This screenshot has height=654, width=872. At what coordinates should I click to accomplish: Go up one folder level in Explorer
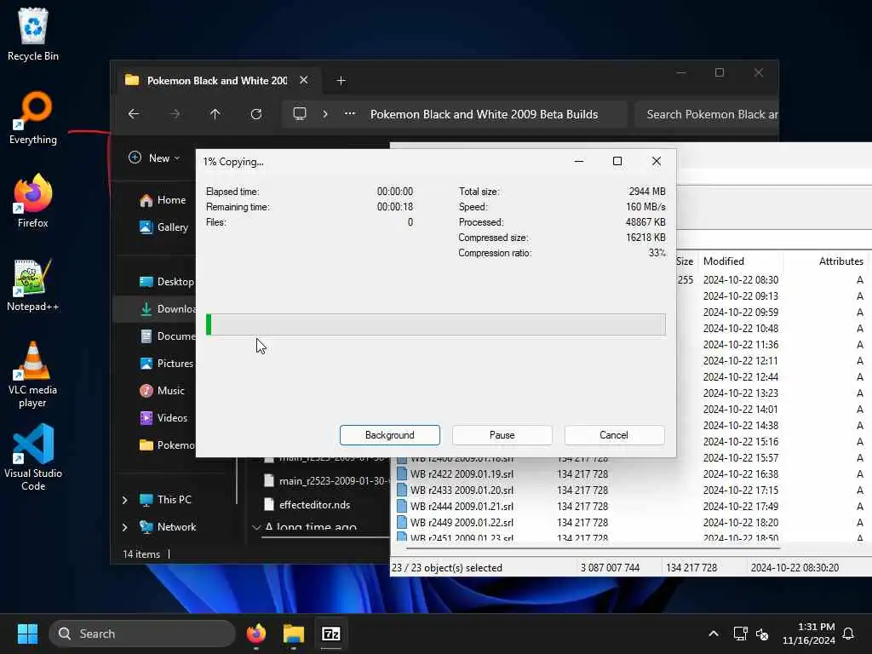pyautogui.click(x=215, y=114)
